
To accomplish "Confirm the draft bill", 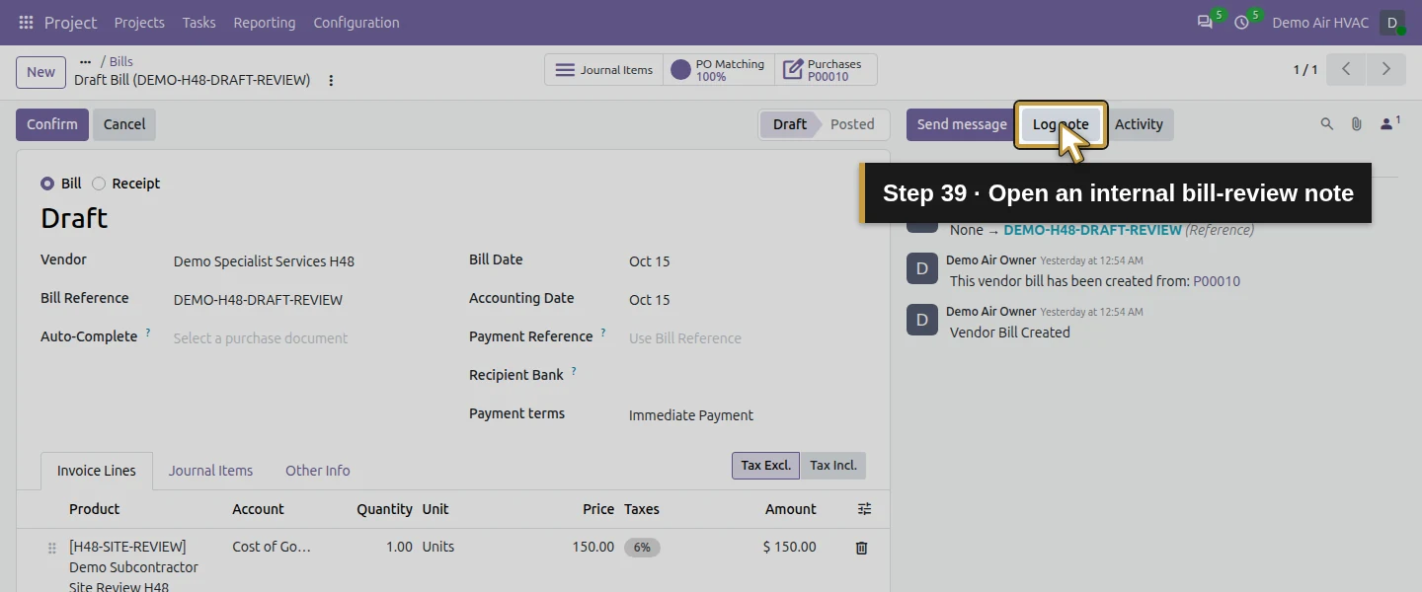I will 52,124.
